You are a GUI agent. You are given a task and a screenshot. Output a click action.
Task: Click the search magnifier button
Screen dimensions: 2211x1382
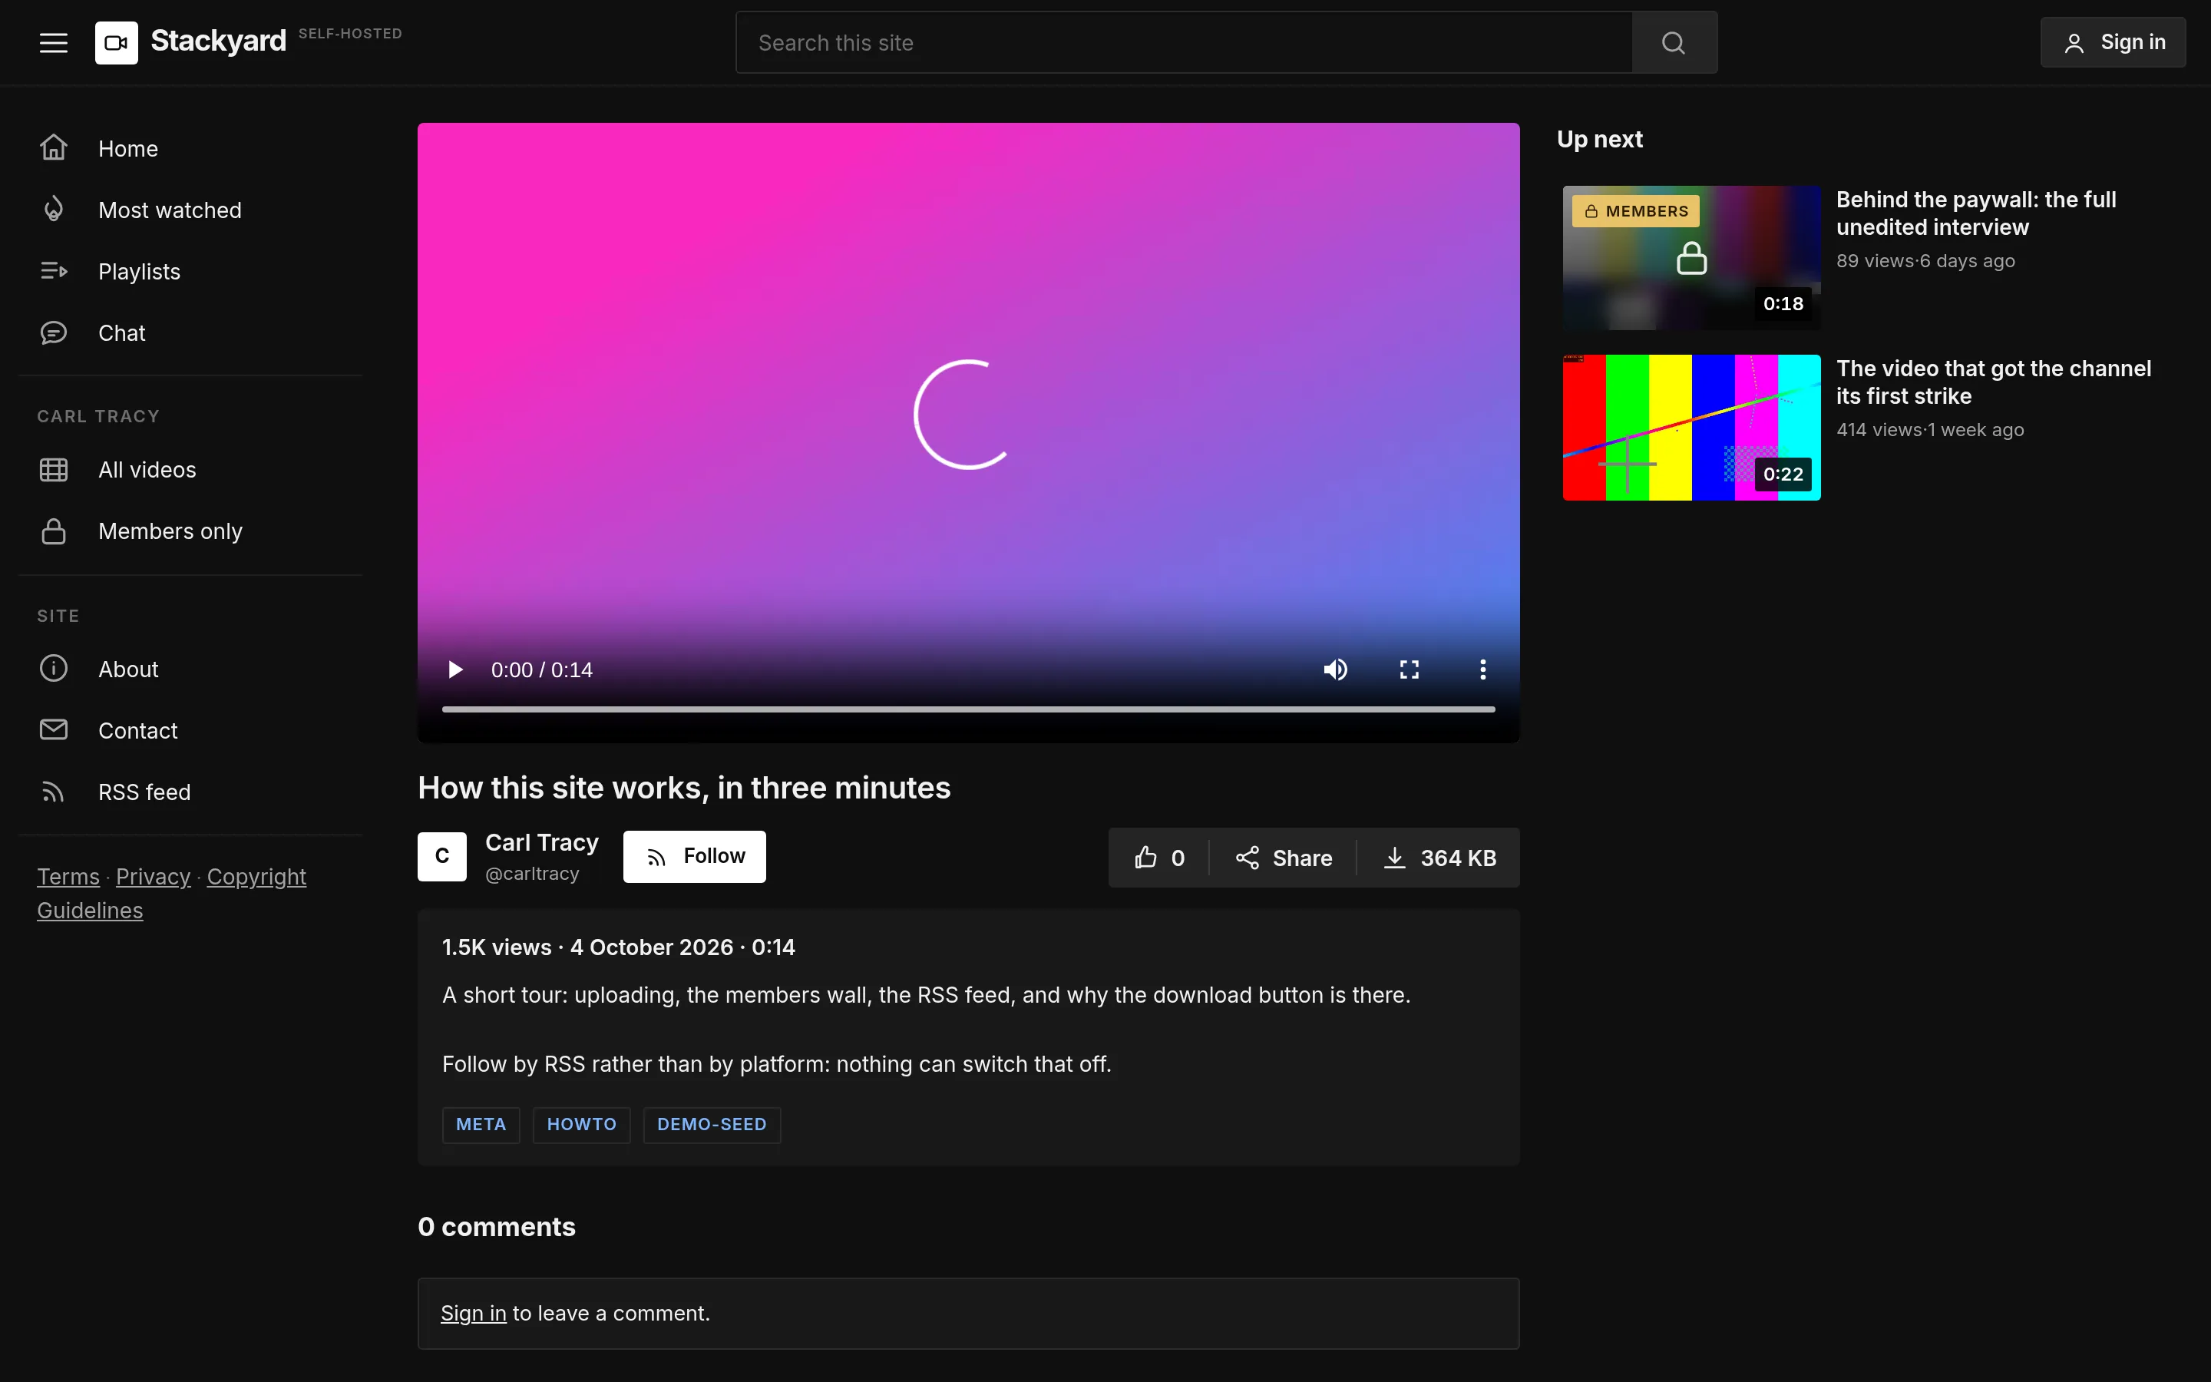point(1674,43)
